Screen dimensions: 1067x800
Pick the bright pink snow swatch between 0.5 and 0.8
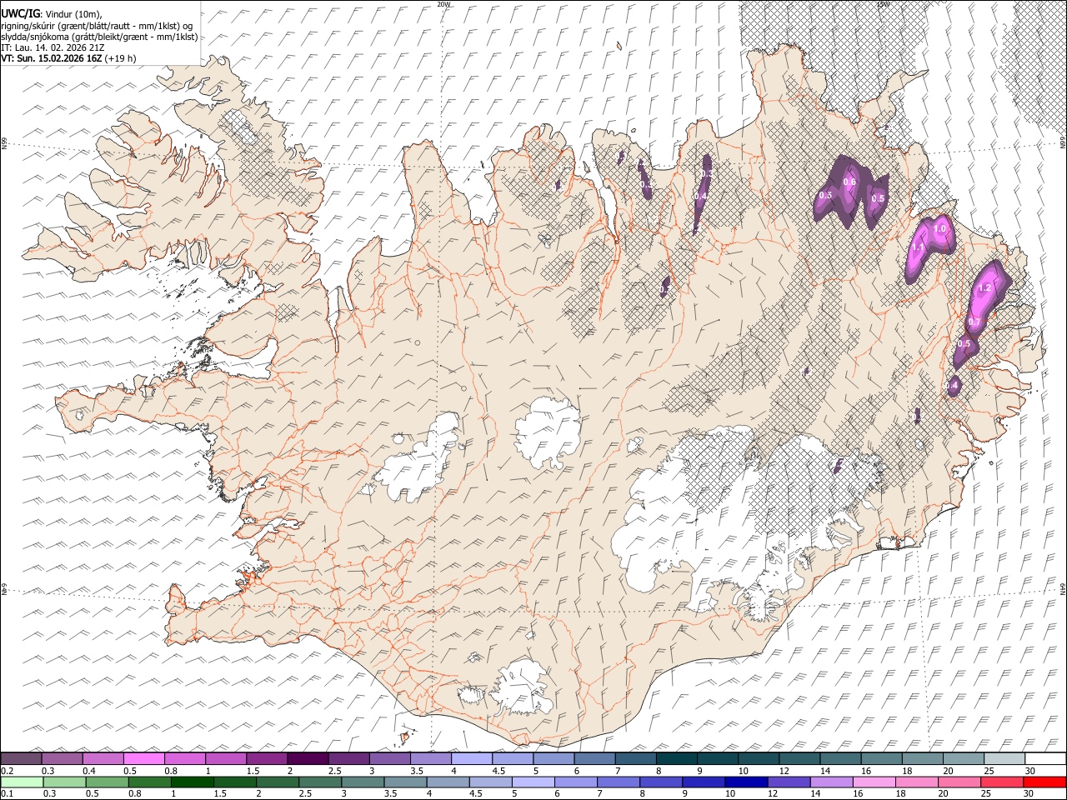pos(143,758)
